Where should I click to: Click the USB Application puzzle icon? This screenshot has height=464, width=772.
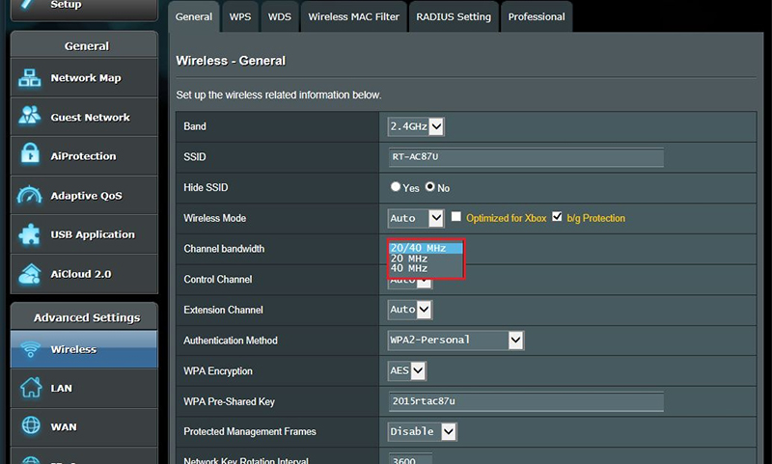point(30,234)
